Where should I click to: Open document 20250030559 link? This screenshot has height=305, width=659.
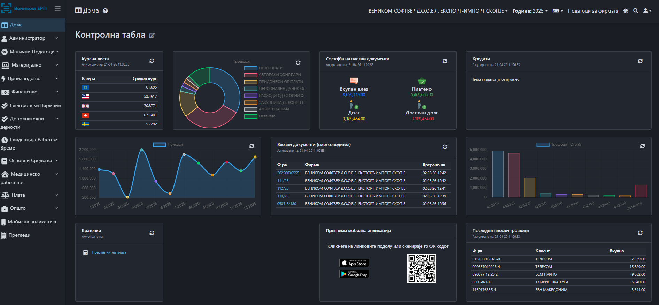(x=288, y=173)
